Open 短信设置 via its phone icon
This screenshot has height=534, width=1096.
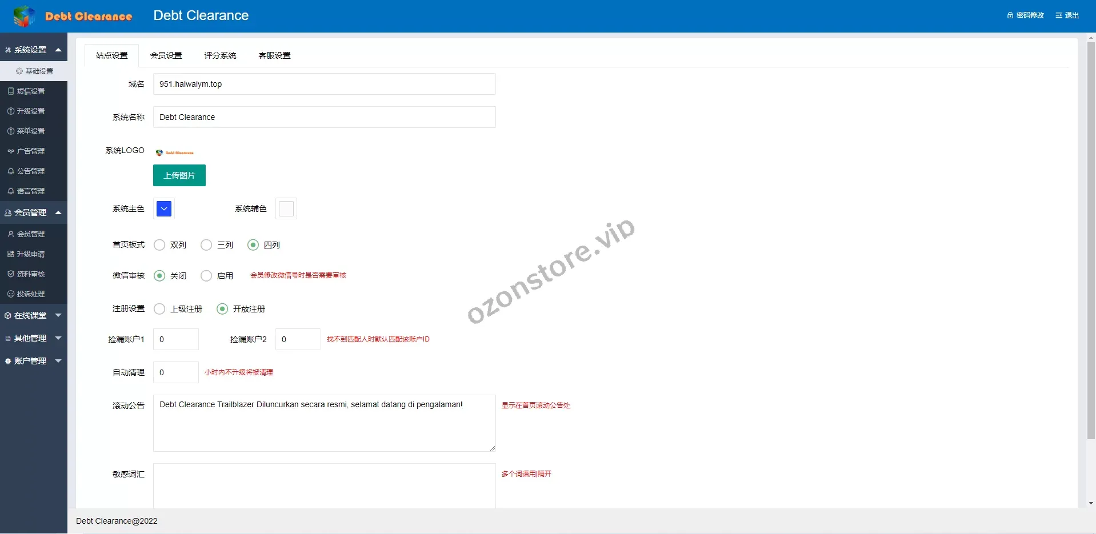pyautogui.click(x=11, y=91)
